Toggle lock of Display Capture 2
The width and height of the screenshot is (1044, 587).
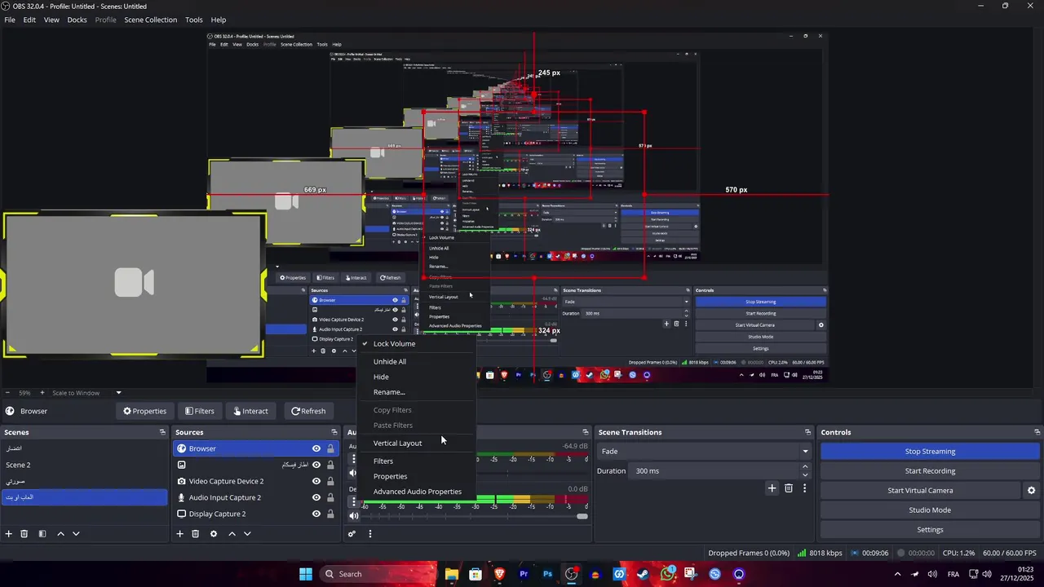click(330, 514)
